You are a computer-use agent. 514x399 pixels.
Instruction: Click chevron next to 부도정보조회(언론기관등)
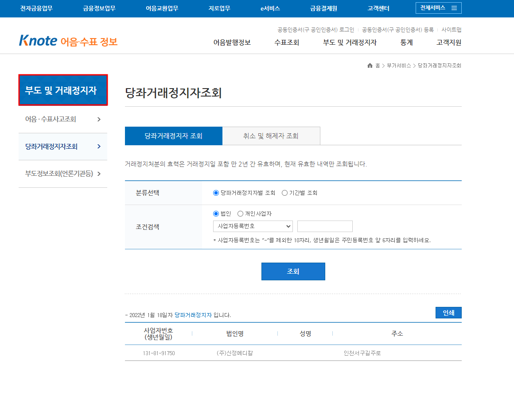coord(99,174)
